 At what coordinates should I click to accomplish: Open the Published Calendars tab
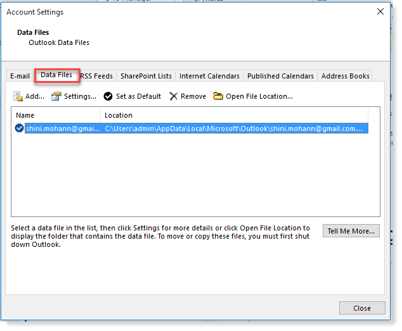click(280, 76)
